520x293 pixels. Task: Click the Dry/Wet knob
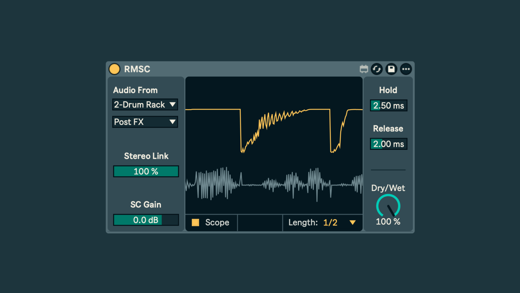(x=388, y=206)
